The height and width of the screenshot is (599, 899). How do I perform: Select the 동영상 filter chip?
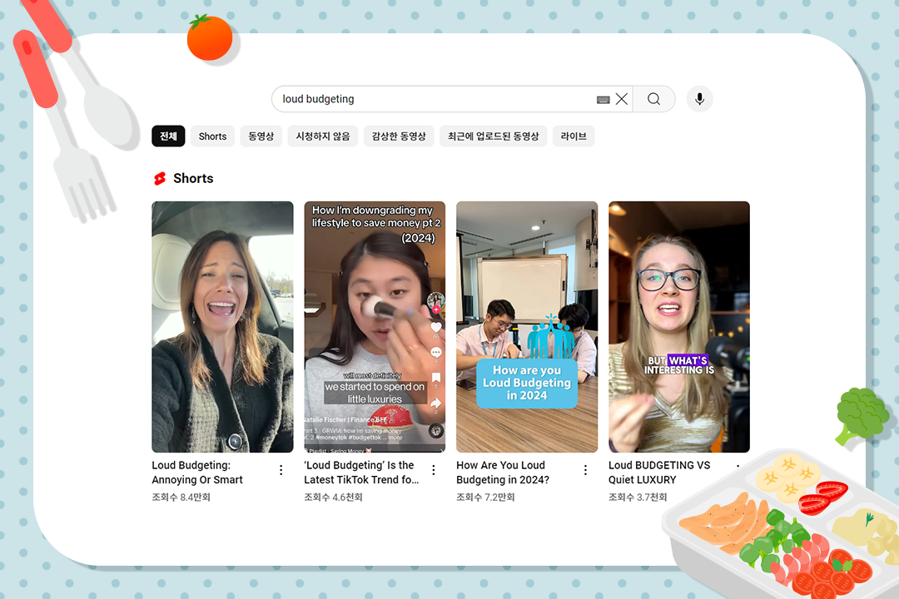(261, 136)
